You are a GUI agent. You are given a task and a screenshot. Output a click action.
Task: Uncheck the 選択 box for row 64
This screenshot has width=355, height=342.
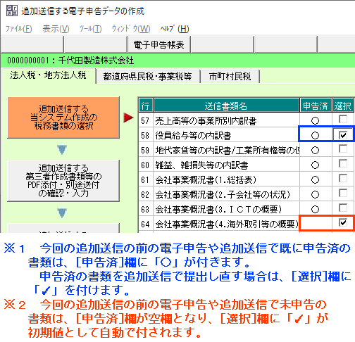coord(343,222)
